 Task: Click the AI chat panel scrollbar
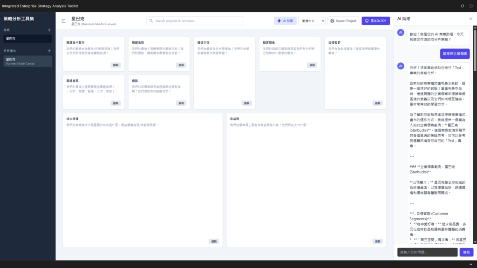click(475, 50)
